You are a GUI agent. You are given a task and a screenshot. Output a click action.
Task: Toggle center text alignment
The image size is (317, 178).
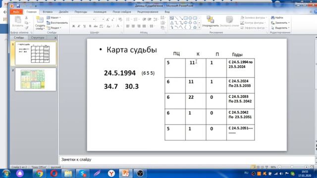click(x=133, y=26)
